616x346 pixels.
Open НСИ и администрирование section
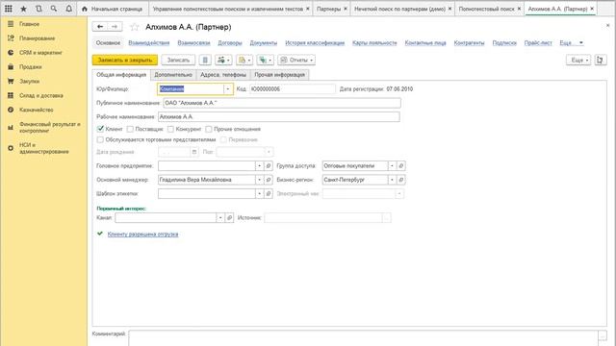(x=44, y=148)
